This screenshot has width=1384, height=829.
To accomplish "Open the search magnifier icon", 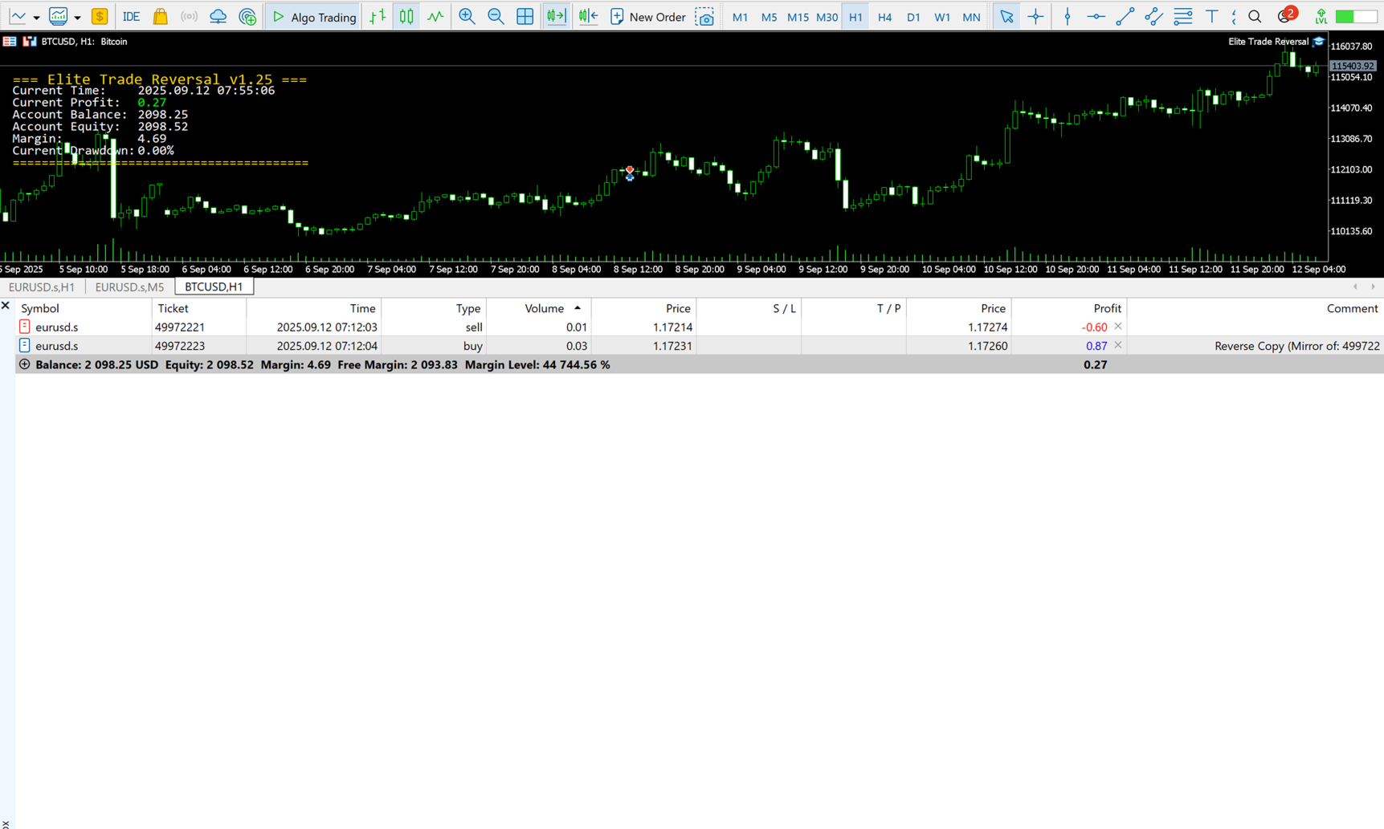I will (1255, 16).
